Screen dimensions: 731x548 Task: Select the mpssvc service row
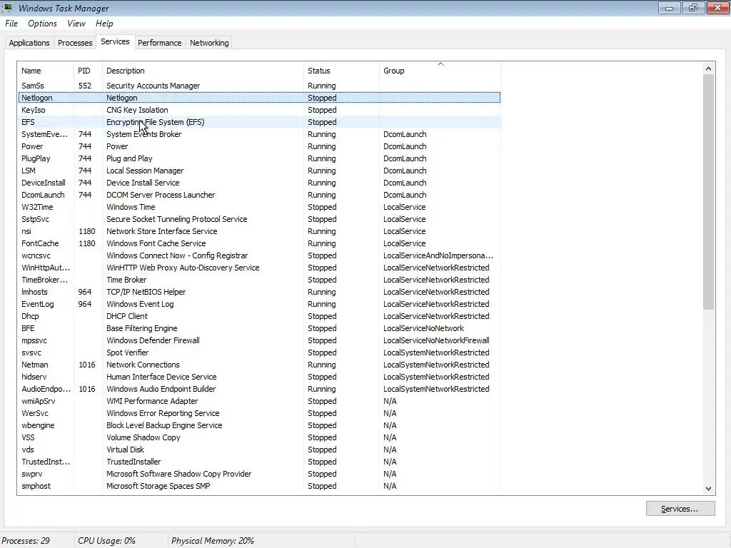(259, 340)
